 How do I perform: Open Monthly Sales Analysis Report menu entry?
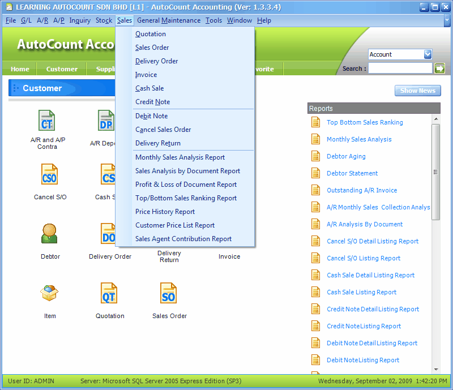185,157
